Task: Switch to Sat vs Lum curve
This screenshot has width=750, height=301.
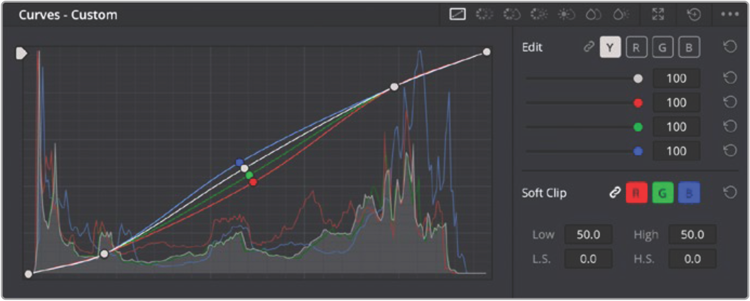Action: (x=619, y=14)
